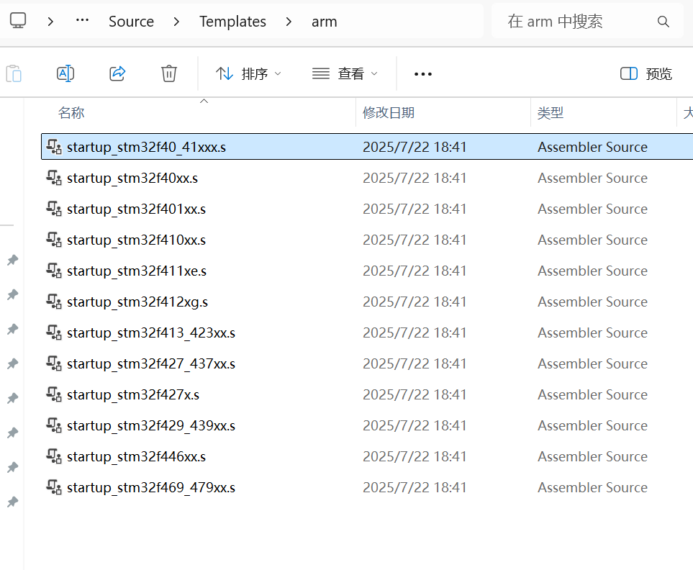Select the Rename icon
The width and height of the screenshot is (693, 570).
65,73
